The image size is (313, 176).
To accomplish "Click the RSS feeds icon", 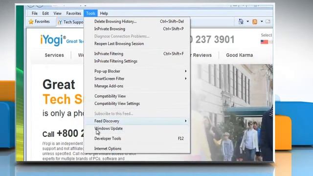I will [x=255, y=22].
